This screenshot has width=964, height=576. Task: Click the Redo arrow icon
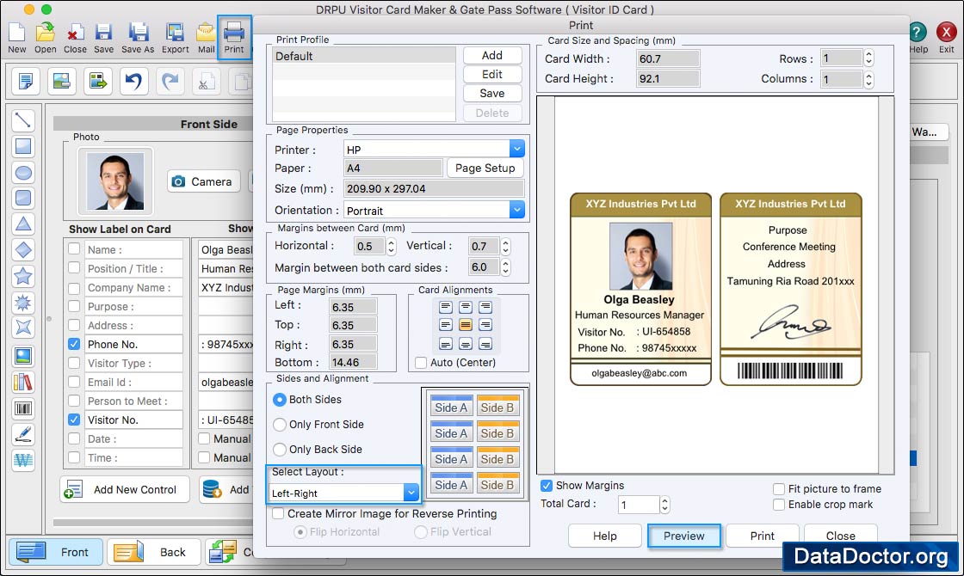click(x=170, y=81)
